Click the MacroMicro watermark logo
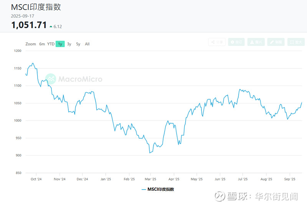307x206 pixels. click(x=74, y=79)
